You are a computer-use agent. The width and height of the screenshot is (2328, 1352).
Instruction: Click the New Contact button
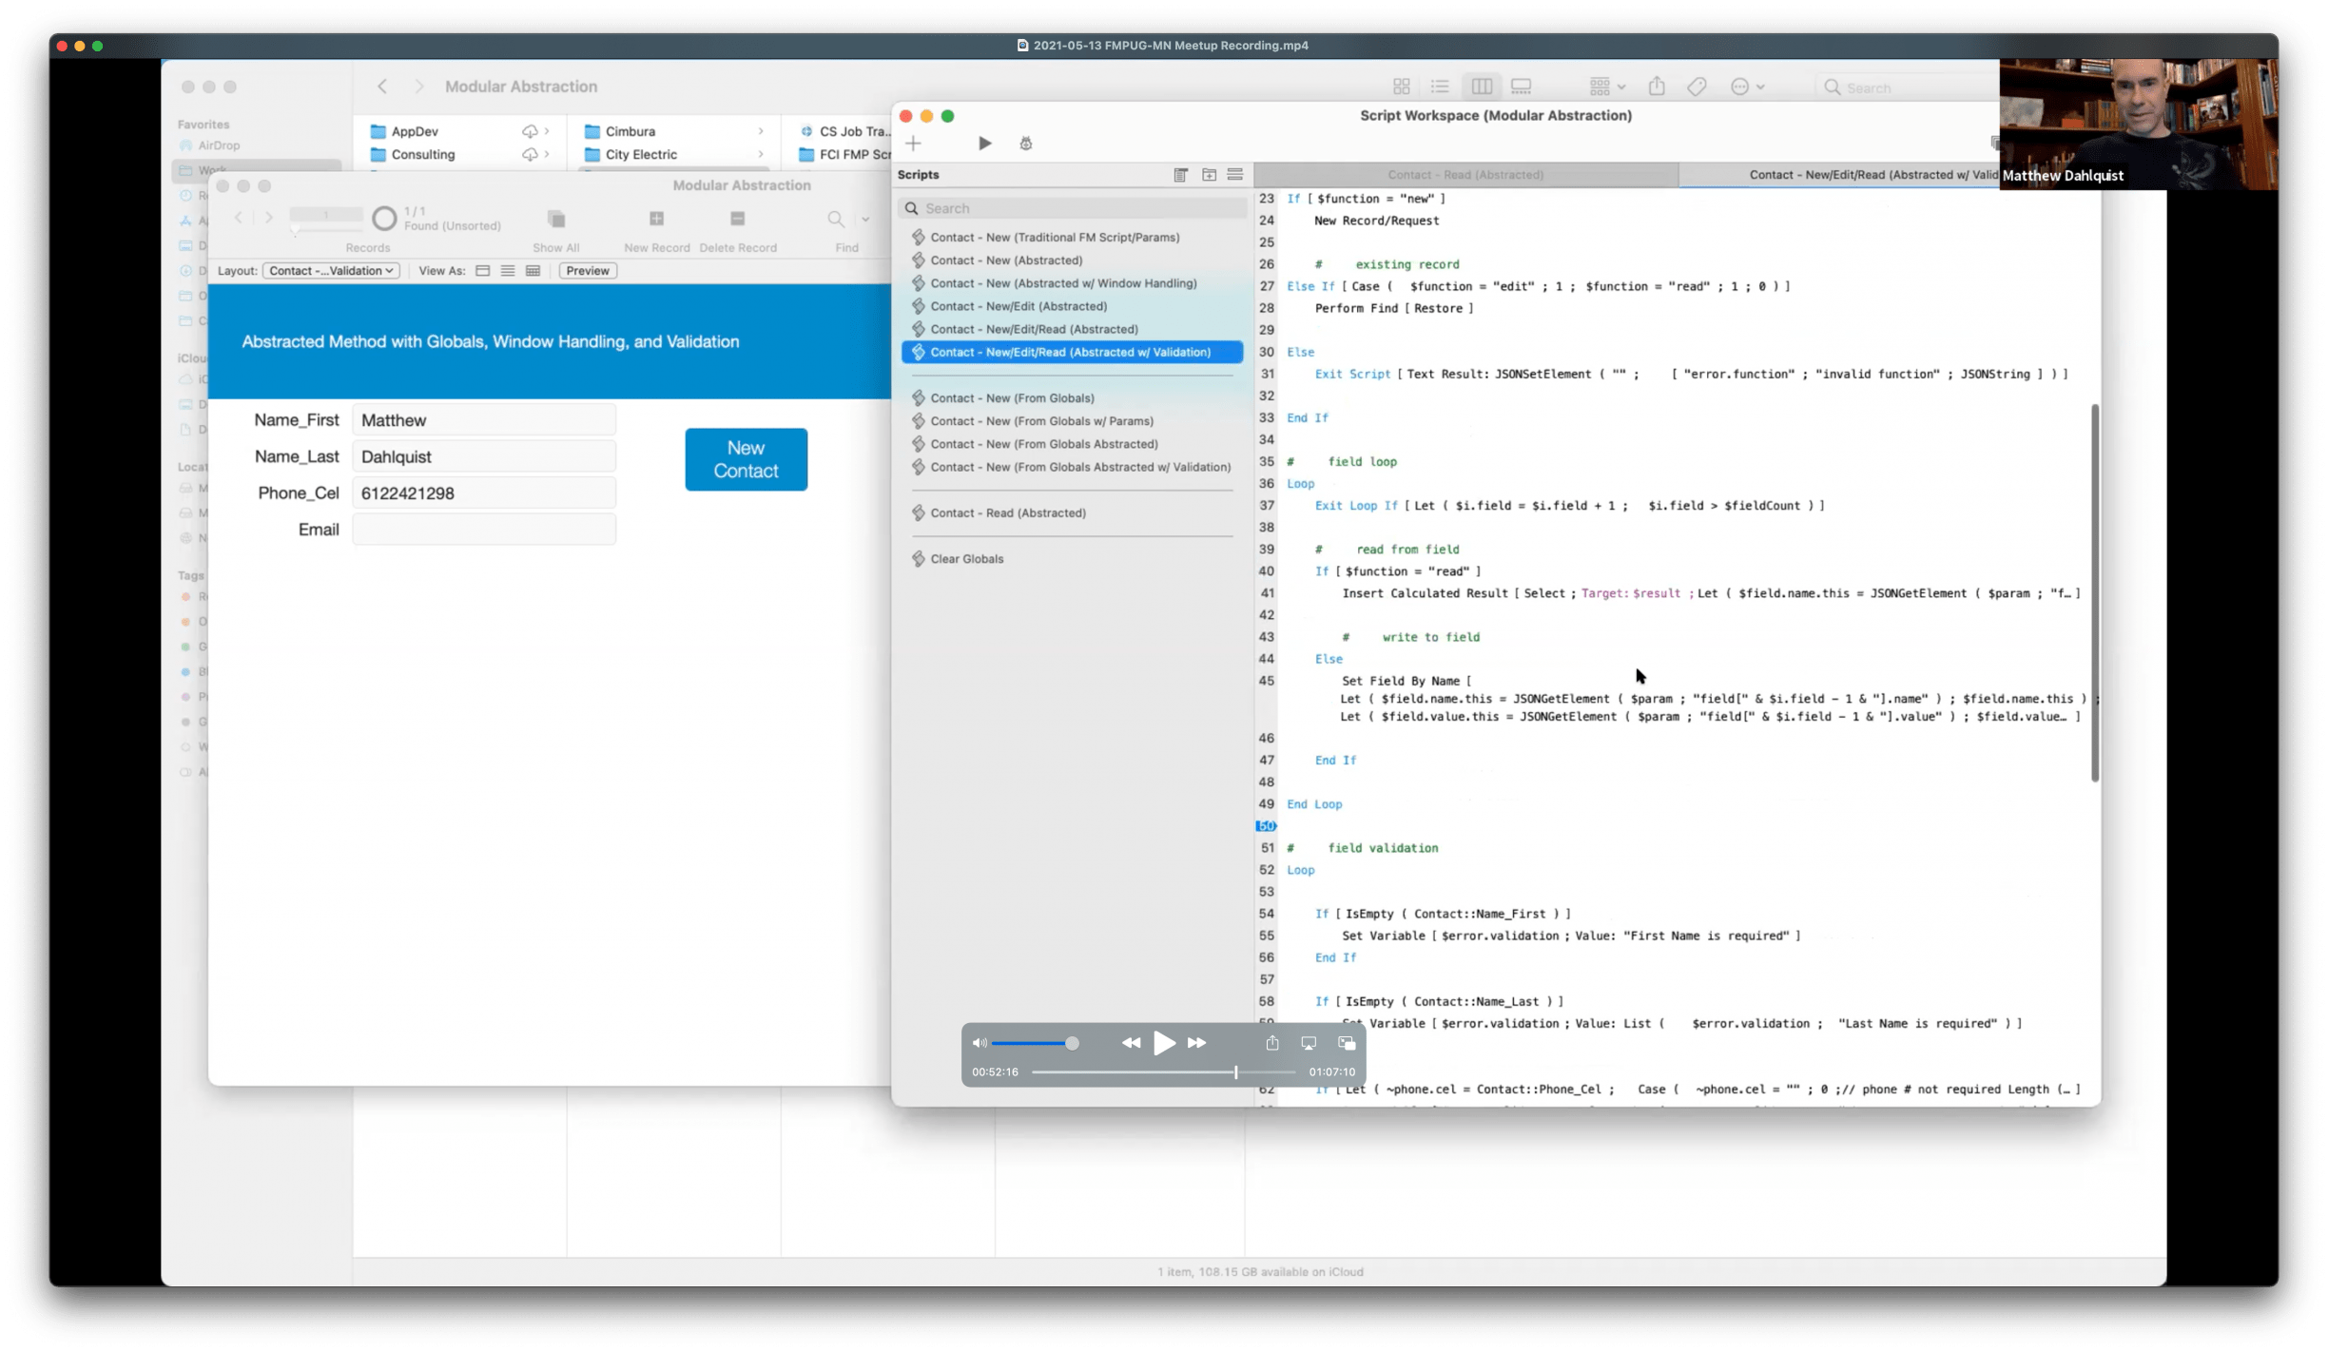(x=746, y=459)
